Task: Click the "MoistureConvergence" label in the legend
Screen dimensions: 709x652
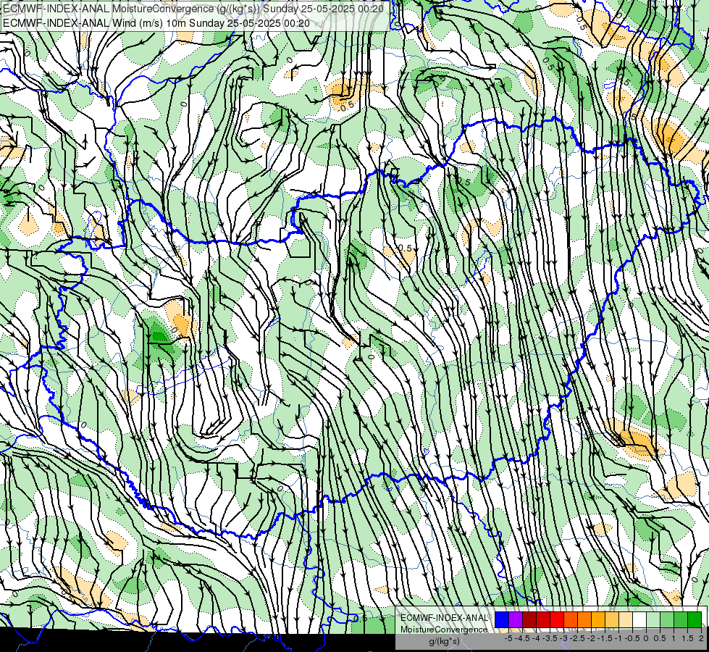Action: coord(444,630)
